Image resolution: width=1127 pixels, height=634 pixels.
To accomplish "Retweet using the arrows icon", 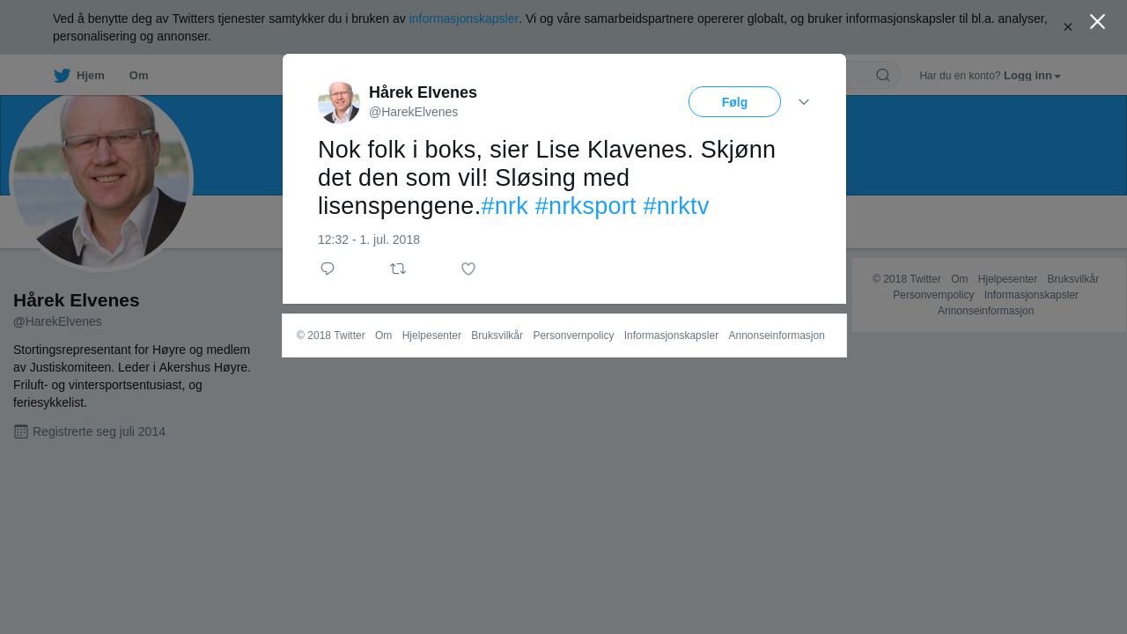I will (x=398, y=269).
